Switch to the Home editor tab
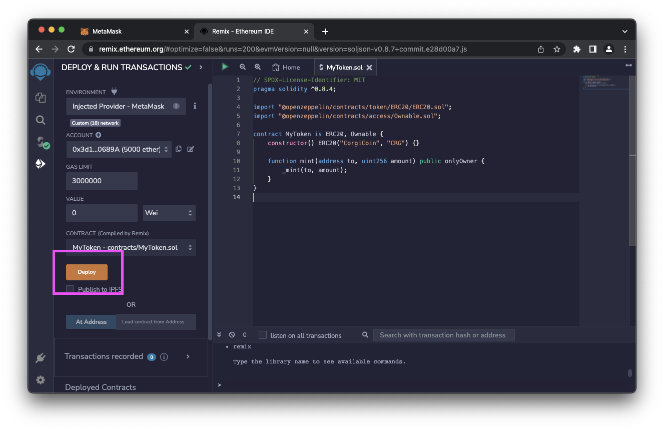The width and height of the screenshot is (664, 430). click(x=286, y=67)
